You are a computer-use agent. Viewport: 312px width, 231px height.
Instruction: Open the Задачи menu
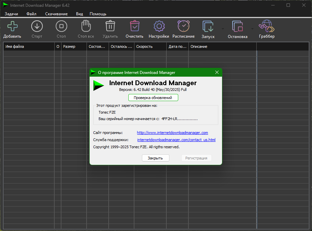[x=11, y=14]
